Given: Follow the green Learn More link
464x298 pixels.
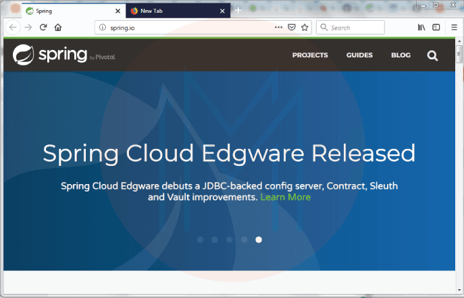Looking at the screenshot, I should pyautogui.click(x=285, y=197).
